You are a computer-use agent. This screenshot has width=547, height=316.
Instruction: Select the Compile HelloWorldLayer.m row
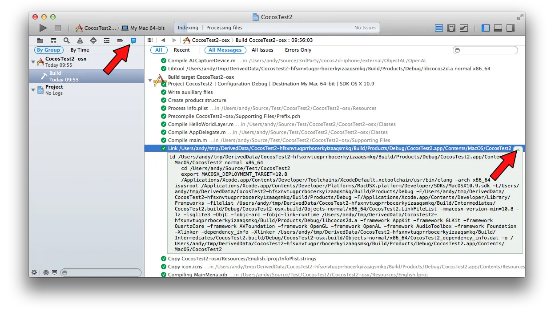[x=334, y=124]
